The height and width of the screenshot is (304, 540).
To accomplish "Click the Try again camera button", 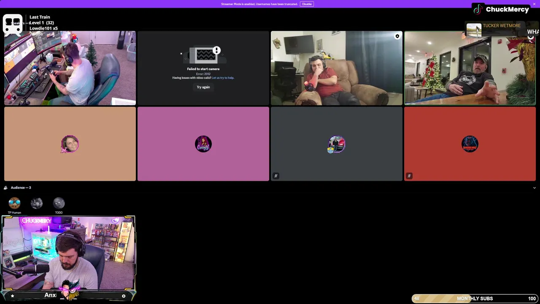I will (203, 87).
